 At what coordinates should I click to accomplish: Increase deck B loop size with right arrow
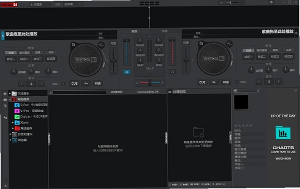point(279,82)
